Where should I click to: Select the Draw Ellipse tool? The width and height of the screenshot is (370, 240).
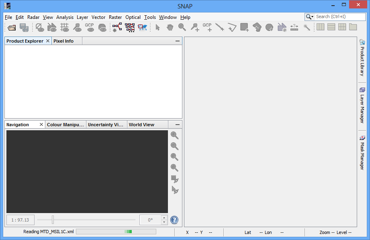[x=269, y=27]
